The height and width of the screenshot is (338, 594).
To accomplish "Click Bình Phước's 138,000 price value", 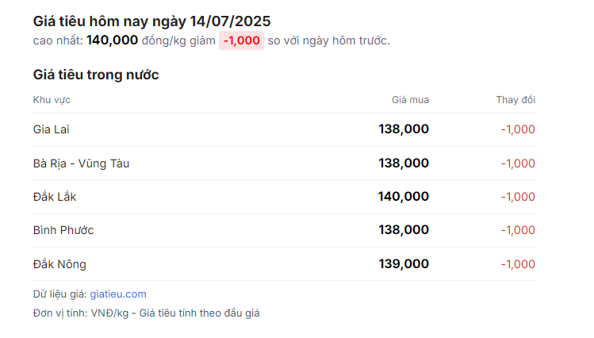I will coord(404,230).
